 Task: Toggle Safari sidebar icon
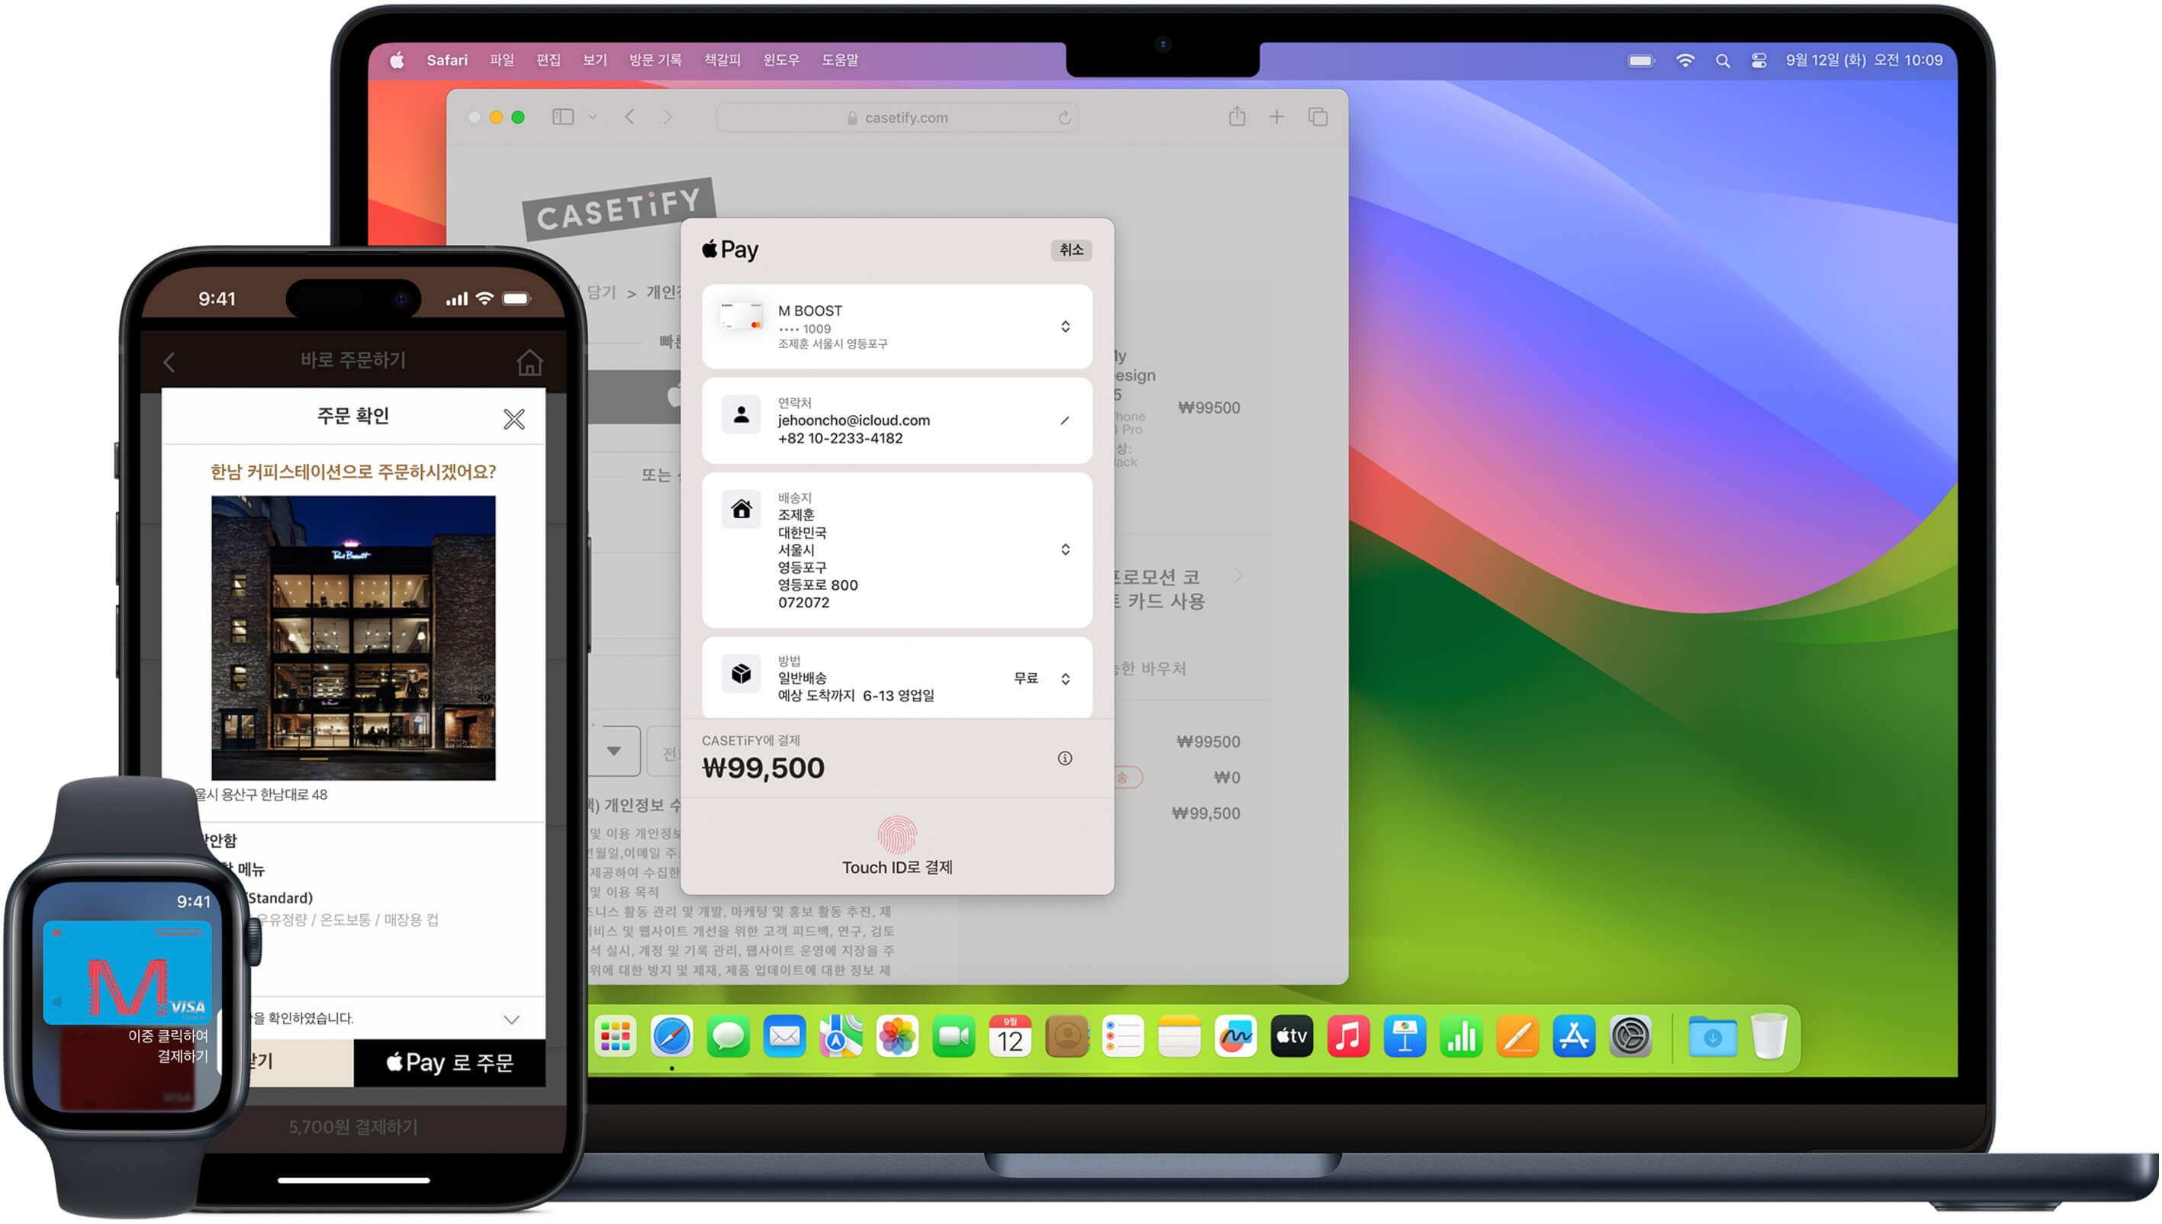[x=562, y=117]
